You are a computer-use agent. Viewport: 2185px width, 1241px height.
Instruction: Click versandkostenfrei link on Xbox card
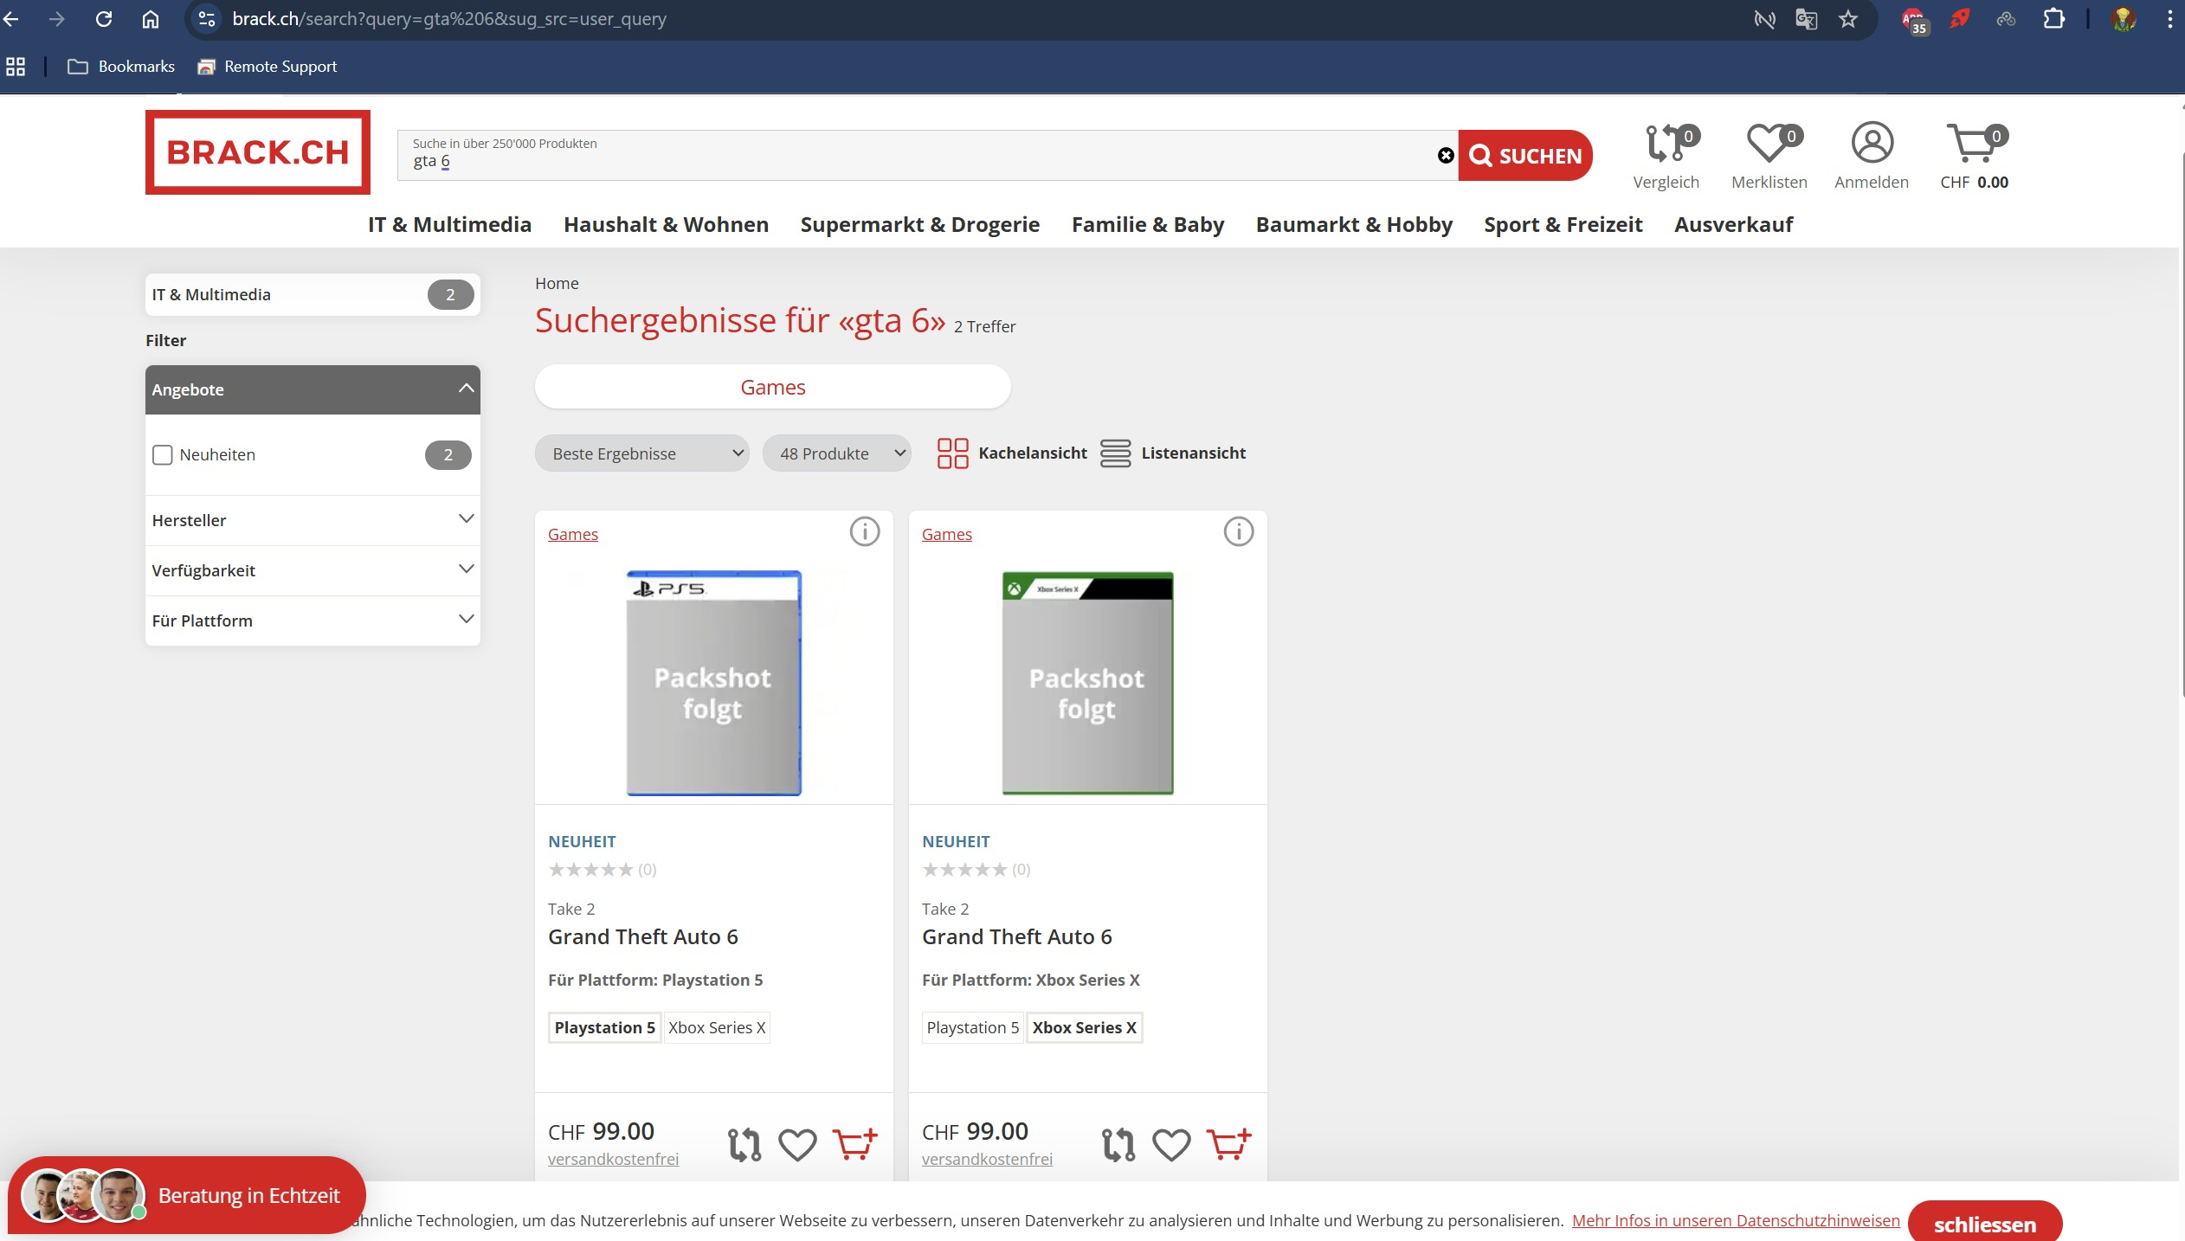[x=987, y=1159]
